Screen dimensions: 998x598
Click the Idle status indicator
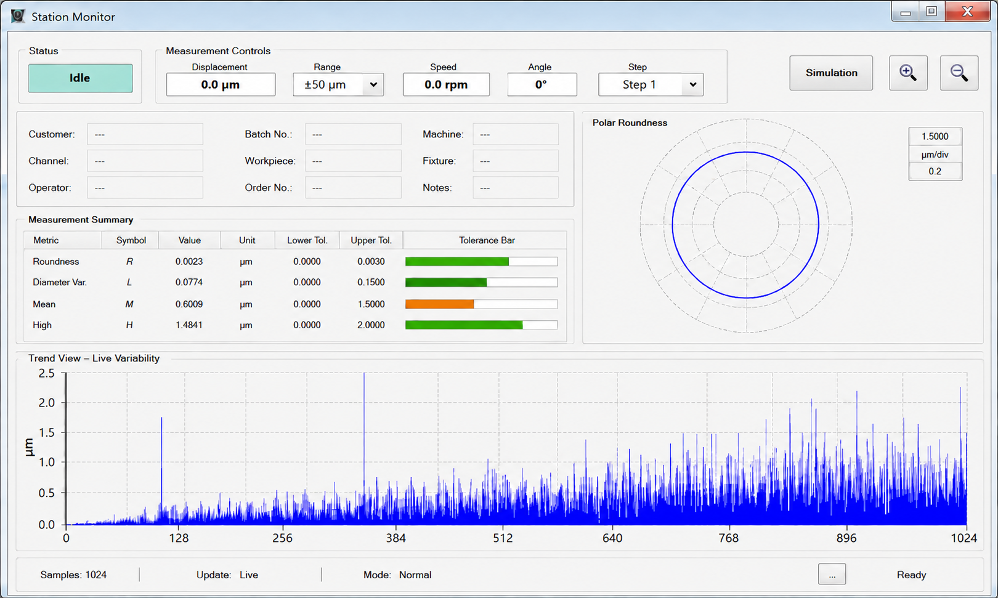pyautogui.click(x=80, y=78)
